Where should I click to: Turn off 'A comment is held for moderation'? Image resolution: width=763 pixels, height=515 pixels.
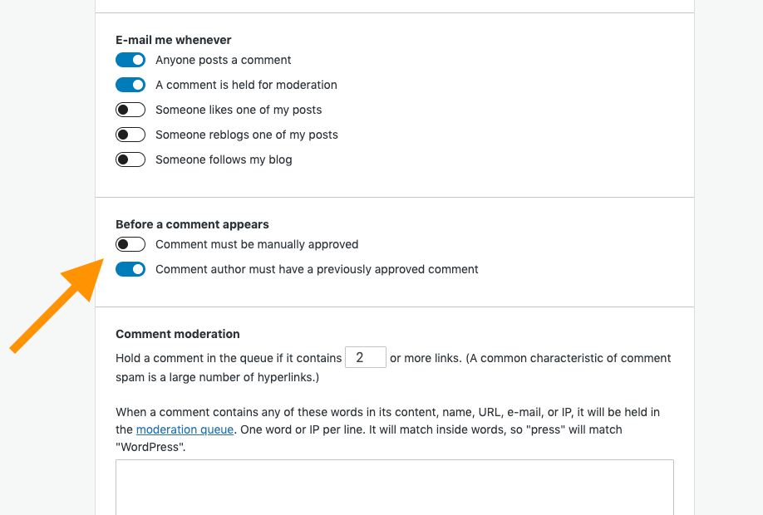130,85
